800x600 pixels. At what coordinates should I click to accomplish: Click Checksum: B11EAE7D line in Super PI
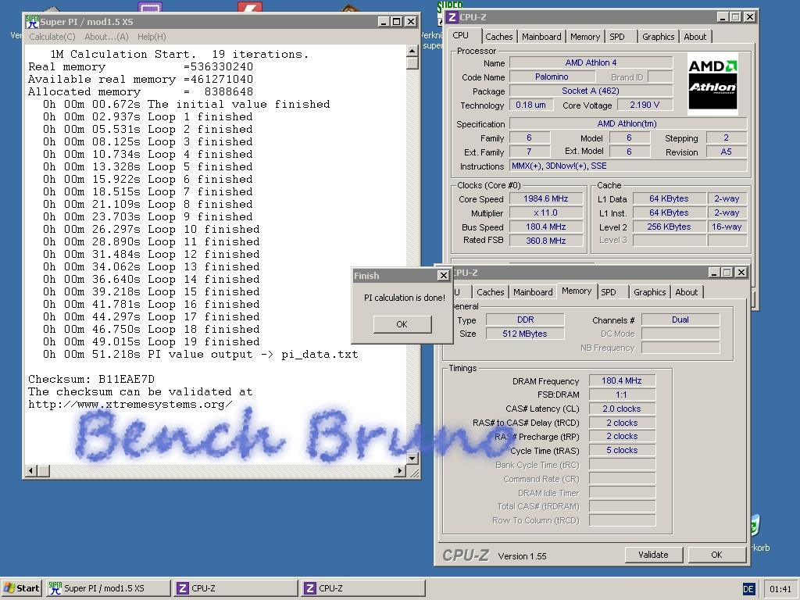pos(91,379)
